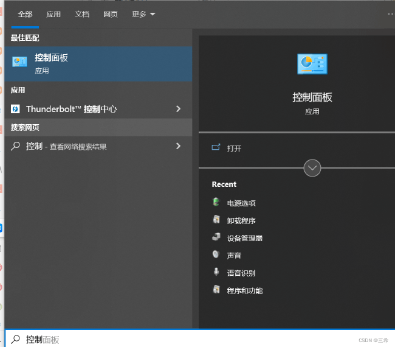Open recent item 语音识别
This screenshot has height=347, width=395.
pyautogui.click(x=241, y=273)
